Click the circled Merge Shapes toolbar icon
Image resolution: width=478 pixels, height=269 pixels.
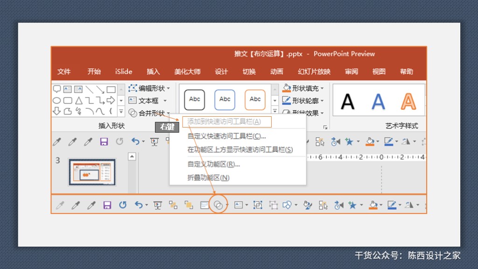coord(218,205)
